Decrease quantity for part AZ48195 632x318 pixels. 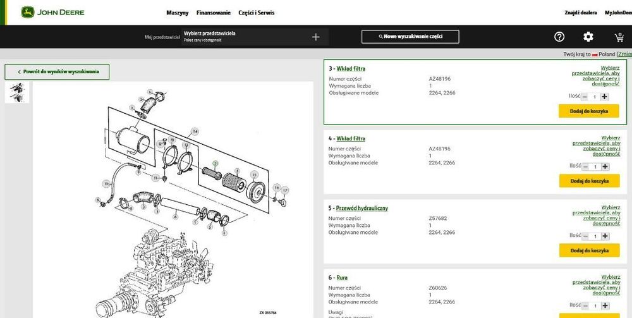tap(585, 166)
